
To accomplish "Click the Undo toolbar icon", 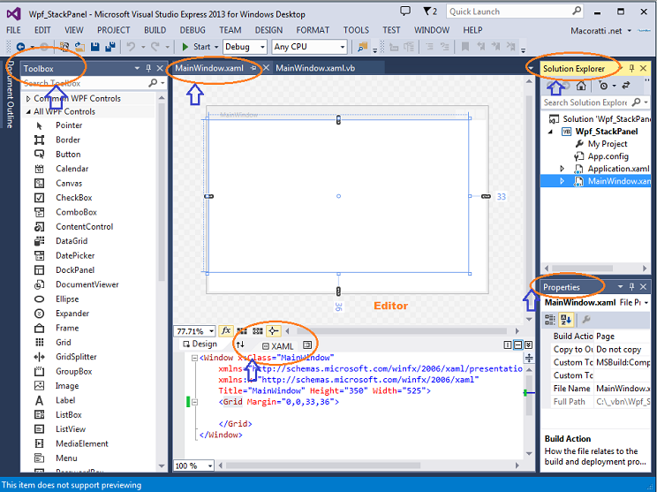I will click(x=132, y=47).
